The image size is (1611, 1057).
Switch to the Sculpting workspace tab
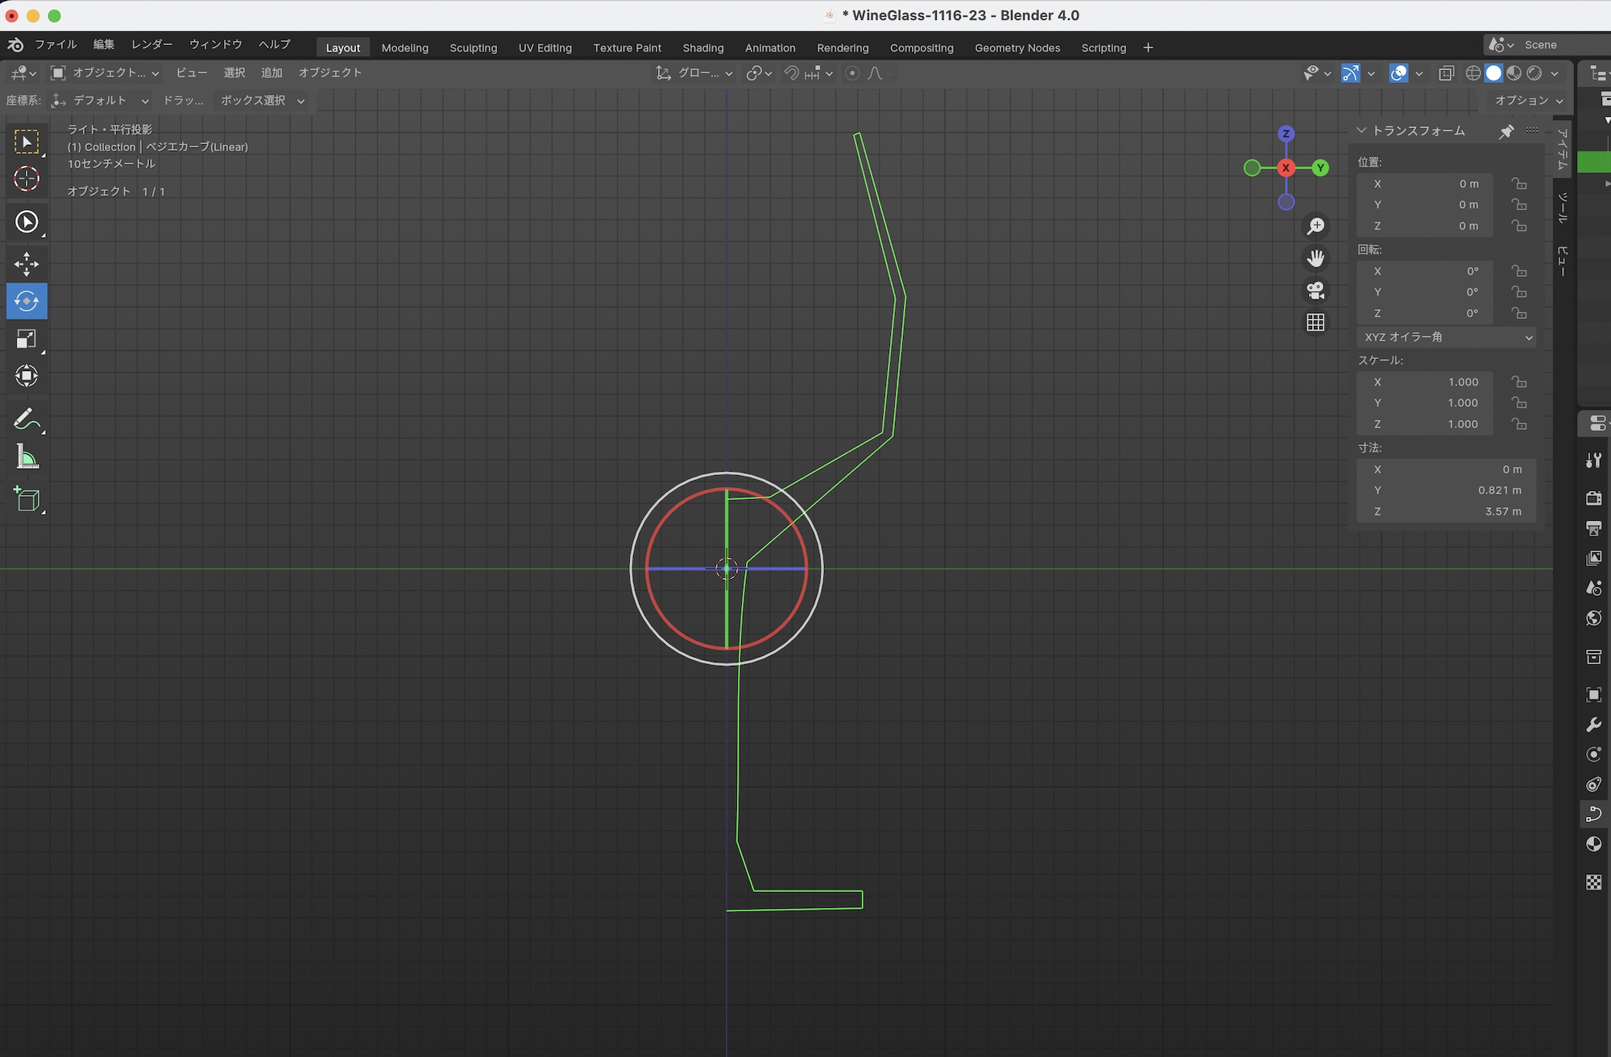(x=473, y=47)
